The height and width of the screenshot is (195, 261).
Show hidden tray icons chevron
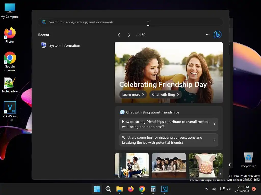point(206,189)
